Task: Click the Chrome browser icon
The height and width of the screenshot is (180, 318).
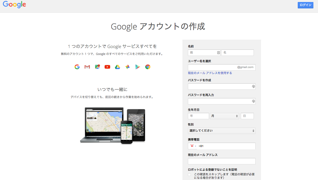Action: pyautogui.click(x=148, y=67)
